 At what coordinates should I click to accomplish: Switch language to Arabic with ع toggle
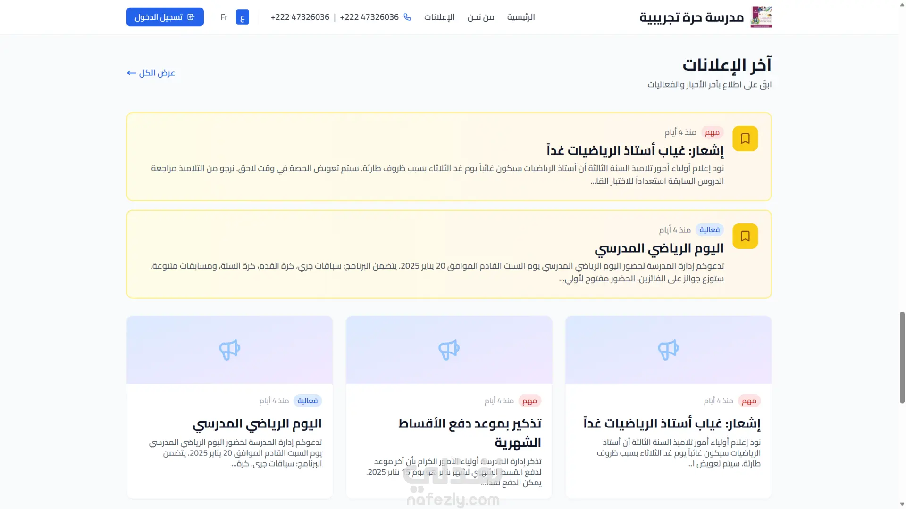[242, 17]
